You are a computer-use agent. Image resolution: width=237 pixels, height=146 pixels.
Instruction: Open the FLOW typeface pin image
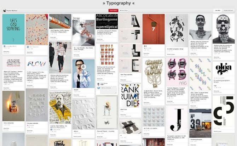tap(37, 64)
